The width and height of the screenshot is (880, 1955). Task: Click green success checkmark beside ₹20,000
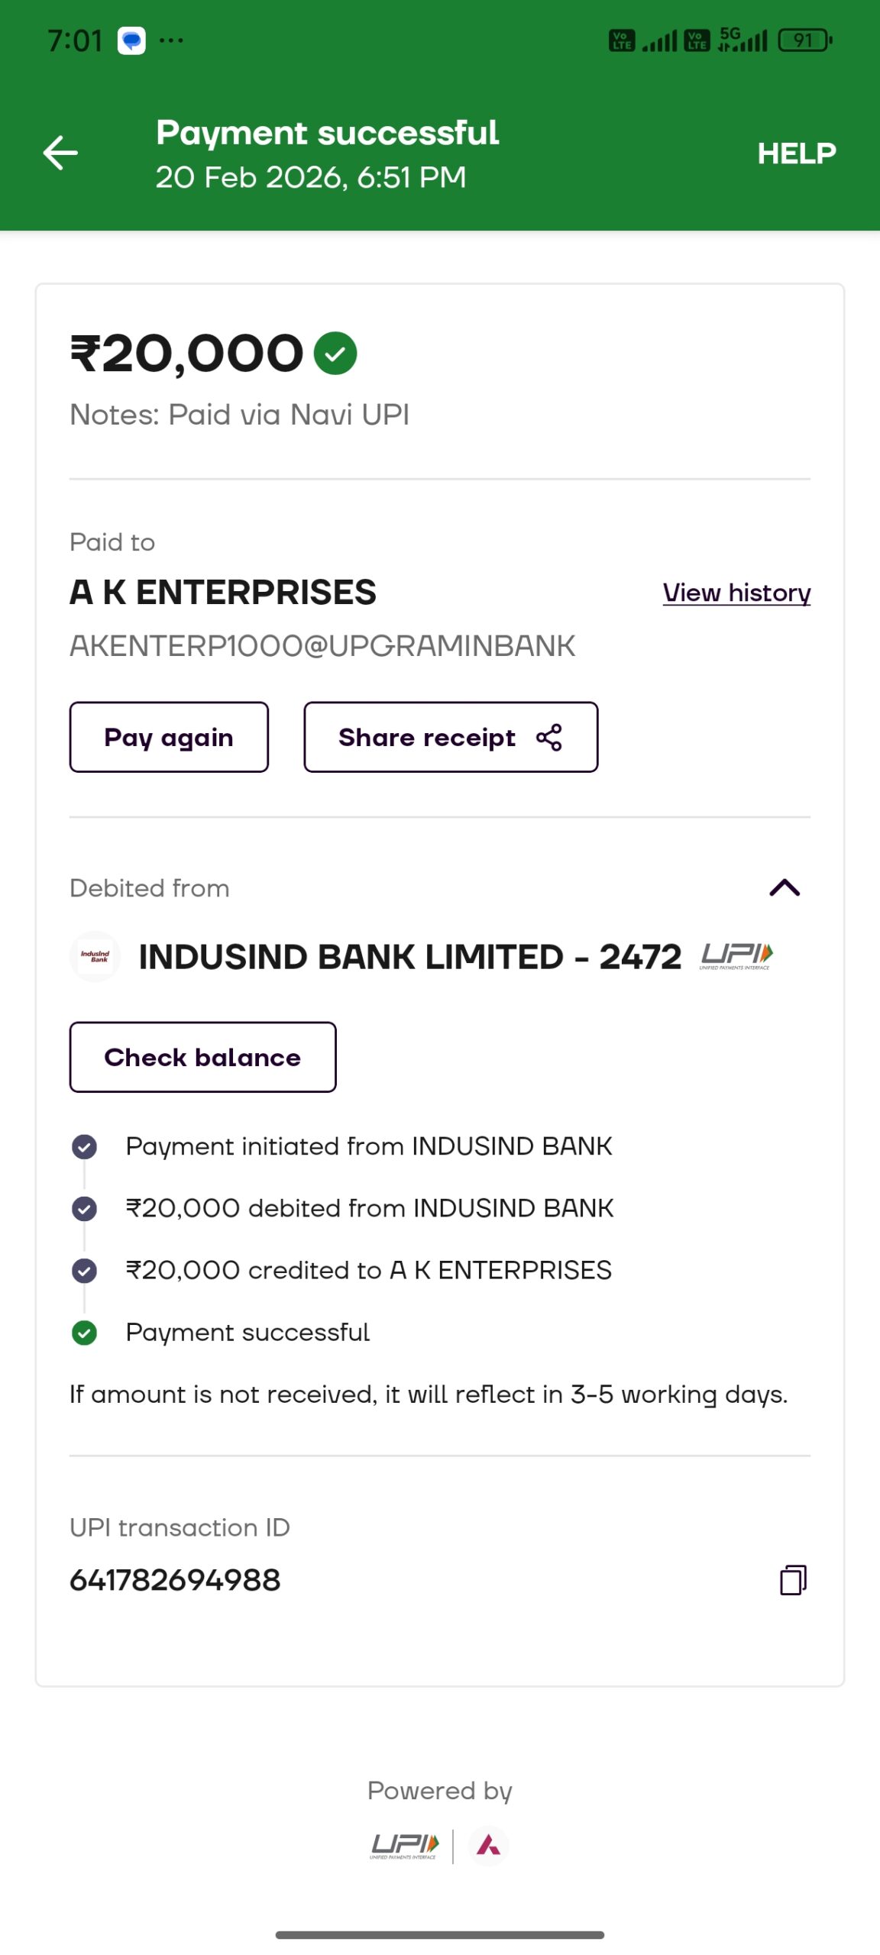[335, 354]
